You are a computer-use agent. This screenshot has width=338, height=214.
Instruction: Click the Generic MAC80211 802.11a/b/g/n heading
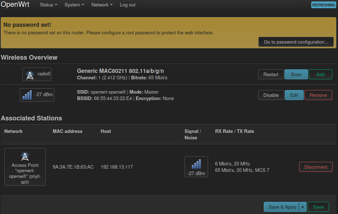(x=121, y=71)
